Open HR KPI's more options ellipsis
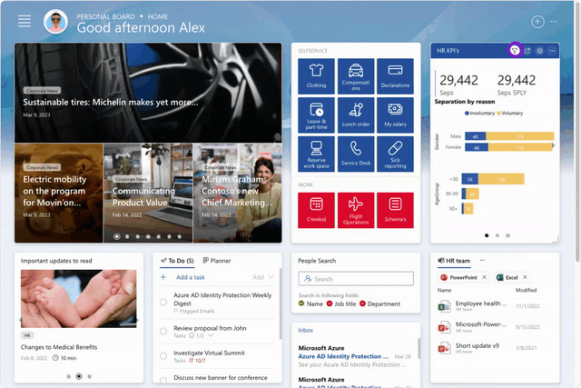 point(553,51)
